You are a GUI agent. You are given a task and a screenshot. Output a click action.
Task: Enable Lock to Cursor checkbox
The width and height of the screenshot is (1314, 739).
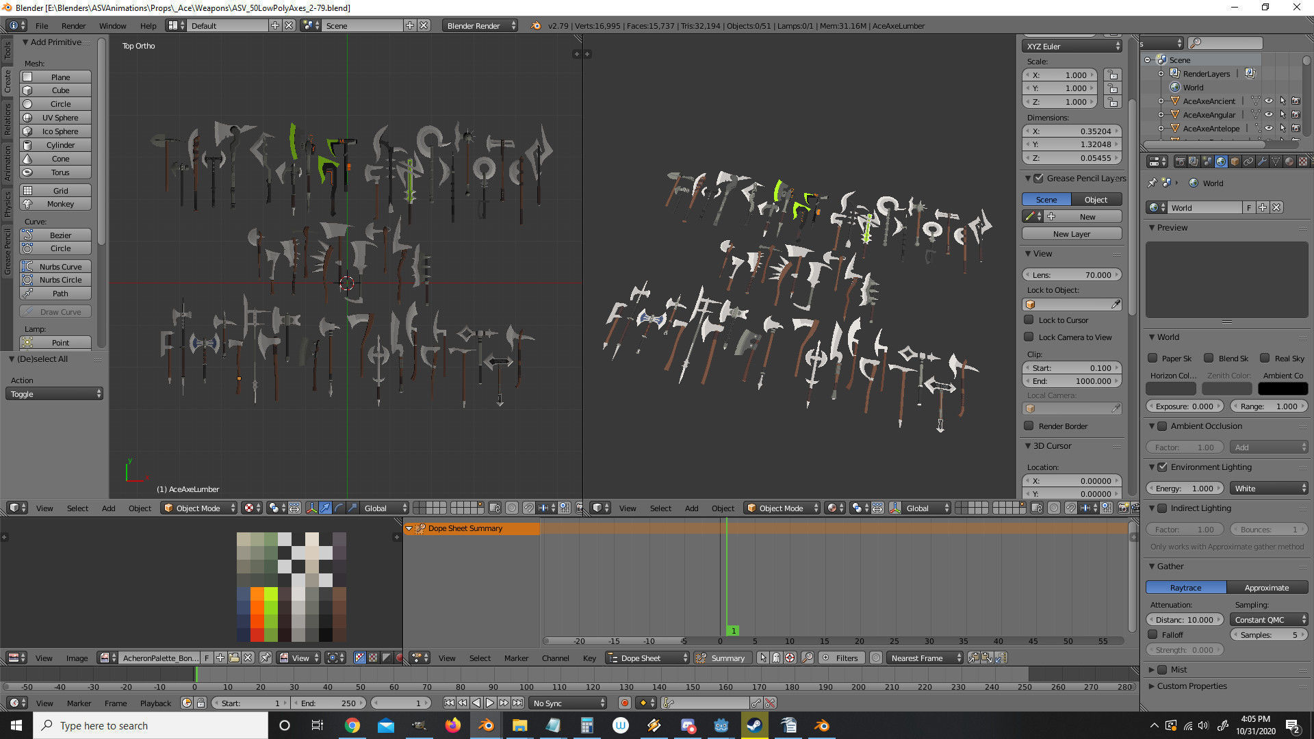coord(1029,320)
